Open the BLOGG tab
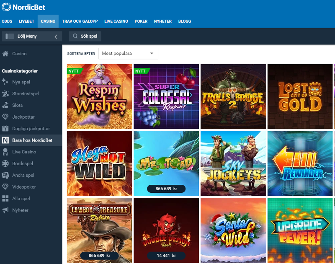Viewport: 335px width, 264px height. click(185, 21)
